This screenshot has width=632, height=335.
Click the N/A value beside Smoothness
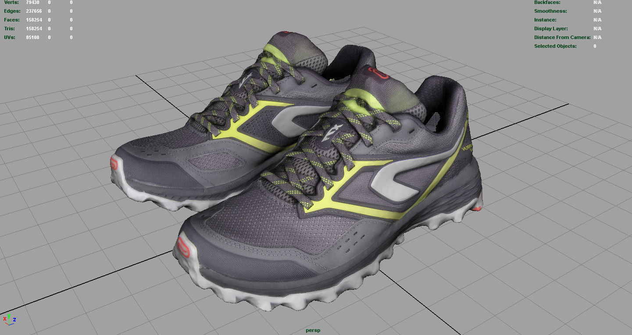[x=597, y=11]
